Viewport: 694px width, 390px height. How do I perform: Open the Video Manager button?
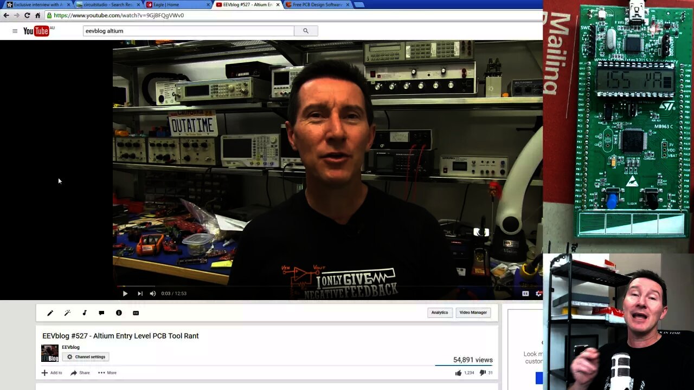point(473,313)
